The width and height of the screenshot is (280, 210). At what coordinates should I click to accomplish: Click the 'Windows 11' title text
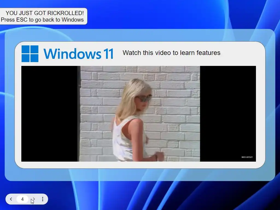(x=78, y=54)
